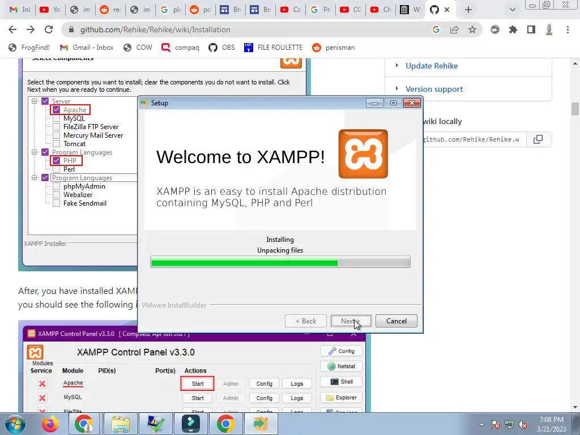Screen dimensions: 580x435
Task: Click the MySQL checkbox in the wiki image
Action: point(56,118)
